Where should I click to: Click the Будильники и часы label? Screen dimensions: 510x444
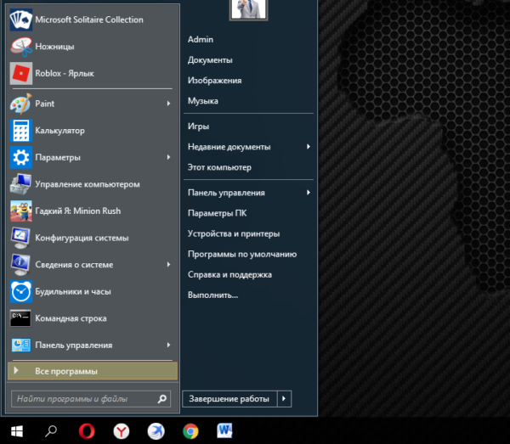73,292
